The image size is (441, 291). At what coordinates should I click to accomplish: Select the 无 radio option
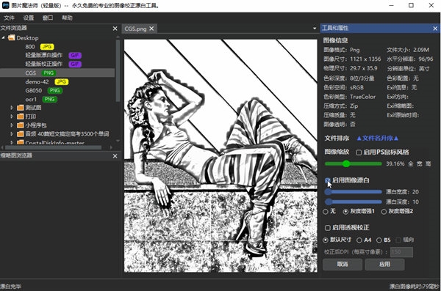[326, 212]
